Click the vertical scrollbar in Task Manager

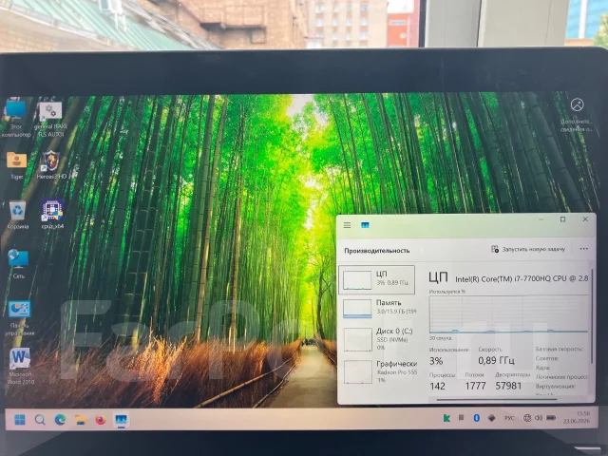[x=592, y=316]
